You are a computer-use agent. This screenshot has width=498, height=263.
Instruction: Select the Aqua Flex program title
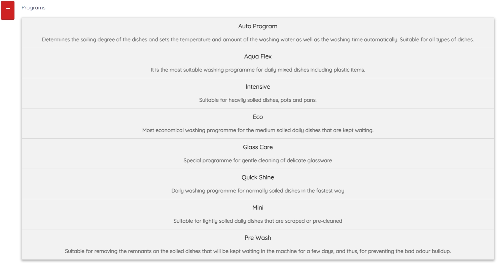pyautogui.click(x=258, y=56)
